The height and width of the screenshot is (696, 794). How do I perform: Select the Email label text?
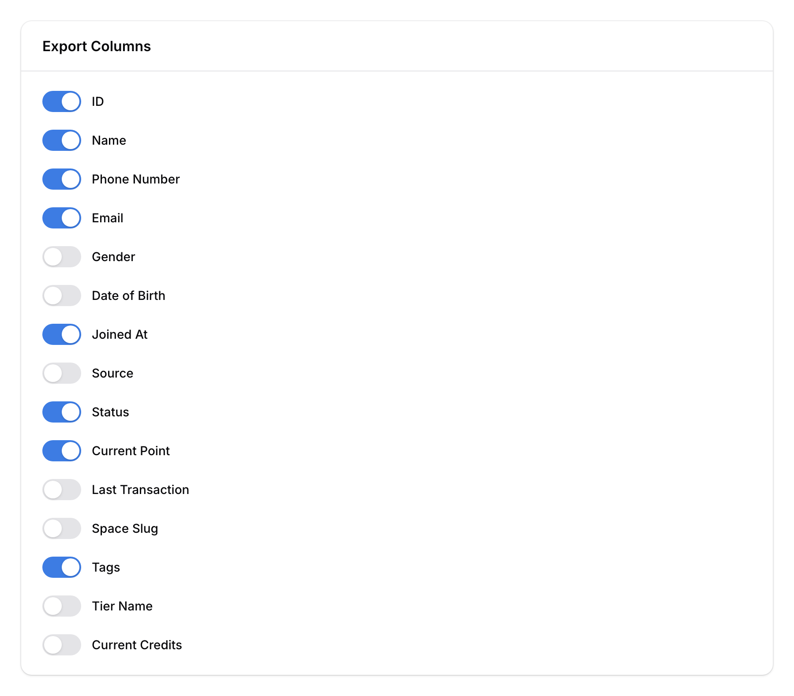[x=107, y=217]
